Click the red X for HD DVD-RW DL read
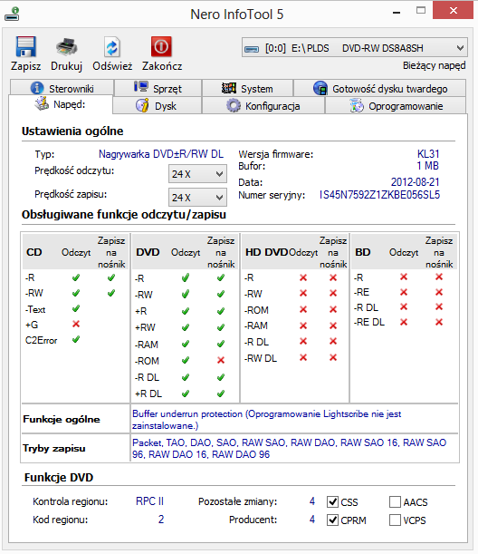Screen dimensions: 478x554 pos(303,357)
